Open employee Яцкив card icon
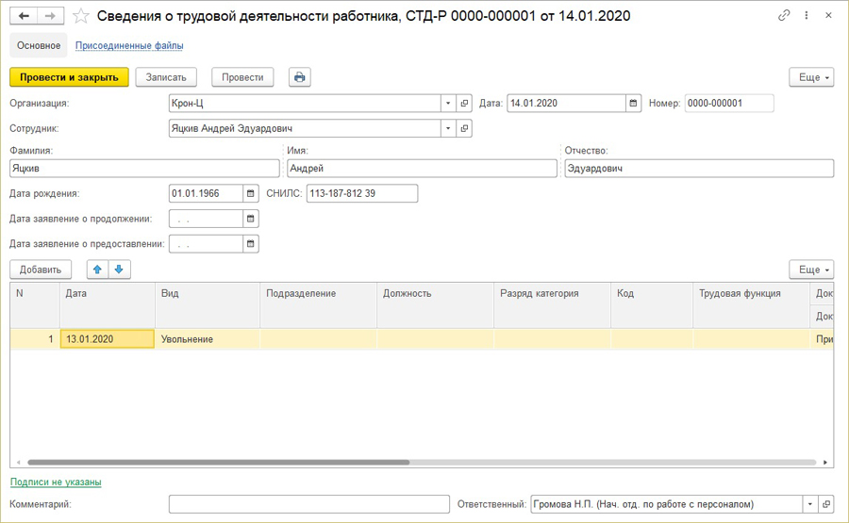 (x=464, y=128)
